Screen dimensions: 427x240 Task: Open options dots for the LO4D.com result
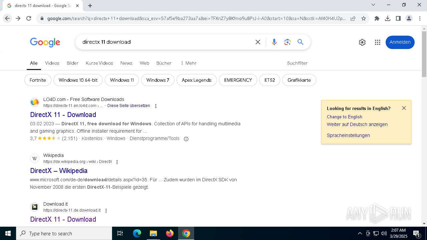pos(156,106)
